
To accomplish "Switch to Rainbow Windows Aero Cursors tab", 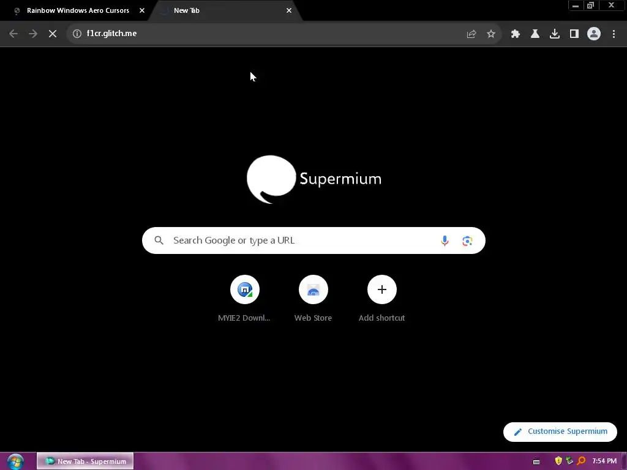I will (78, 10).
